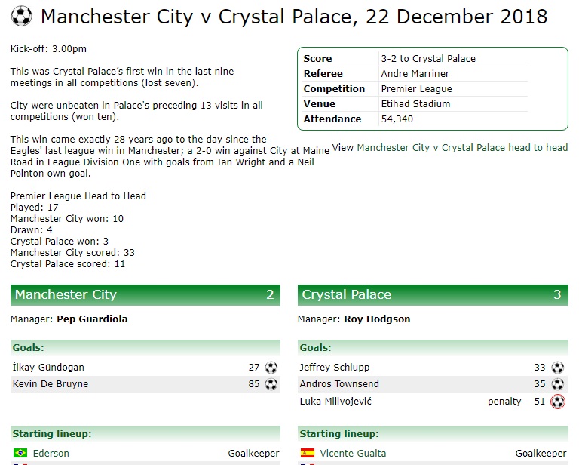Screen dimensions: 582x465
Task: Click the Brazil flag next to Ederson
Action: 20,453
